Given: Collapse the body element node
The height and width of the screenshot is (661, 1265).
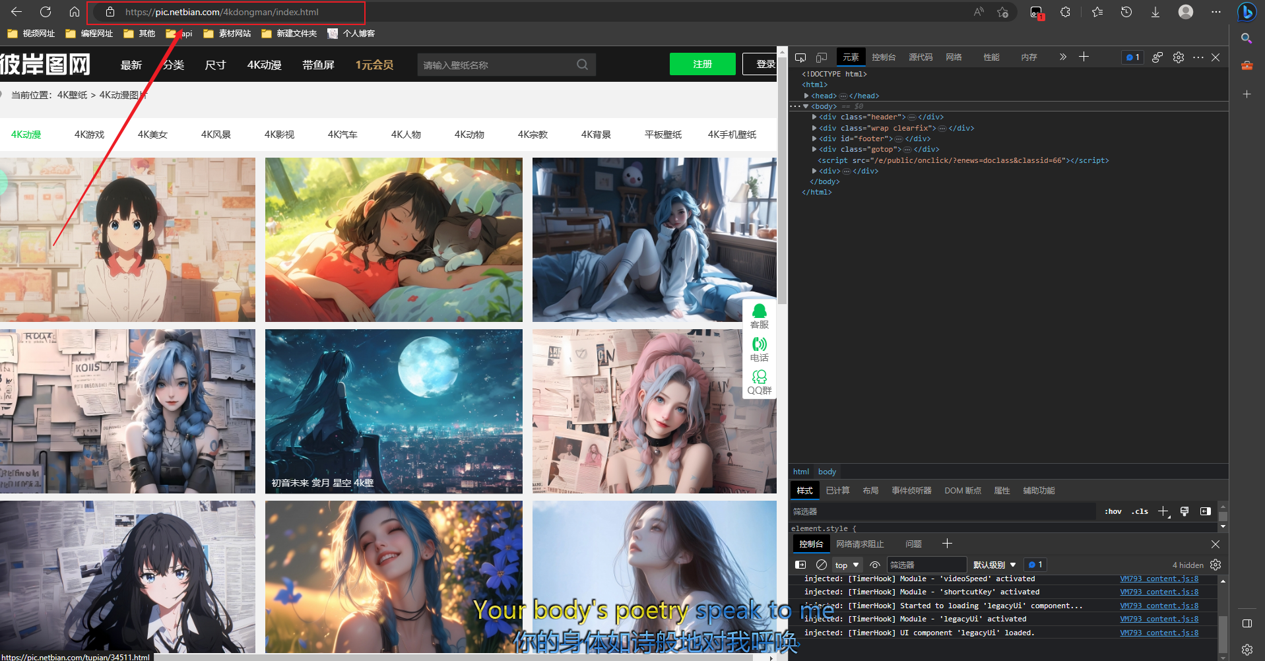Looking at the screenshot, I should pyautogui.click(x=806, y=106).
